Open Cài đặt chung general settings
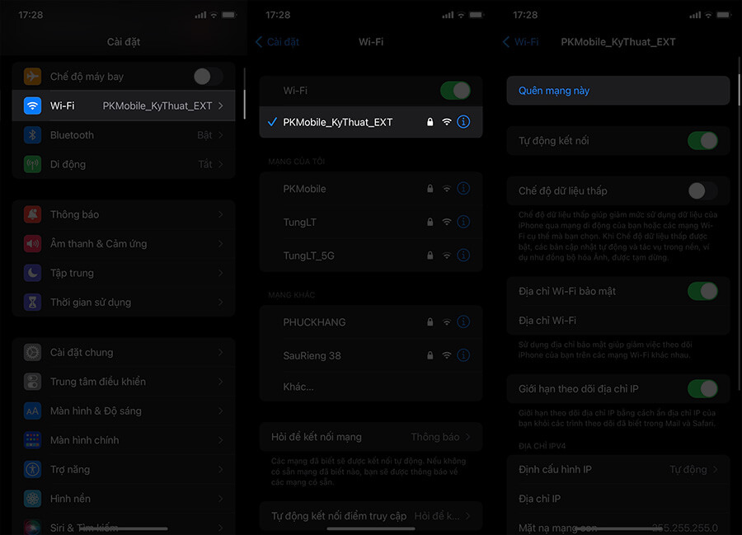This screenshot has width=742, height=535. click(124, 352)
